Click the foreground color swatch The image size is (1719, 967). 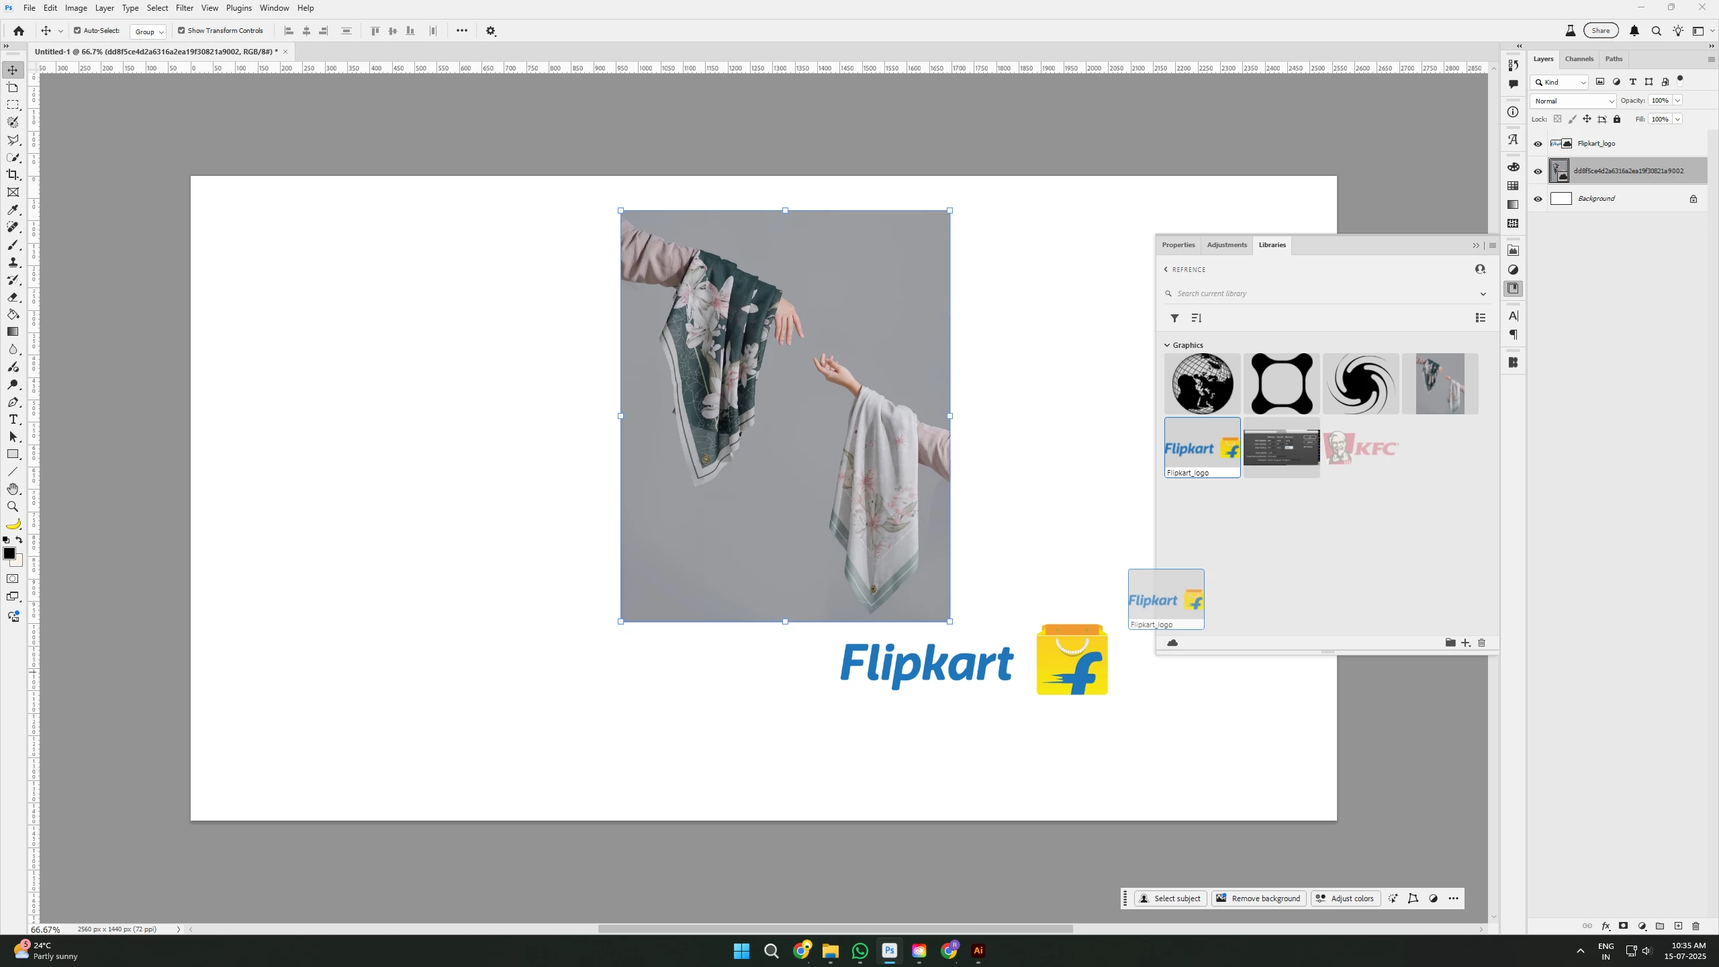point(9,553)
